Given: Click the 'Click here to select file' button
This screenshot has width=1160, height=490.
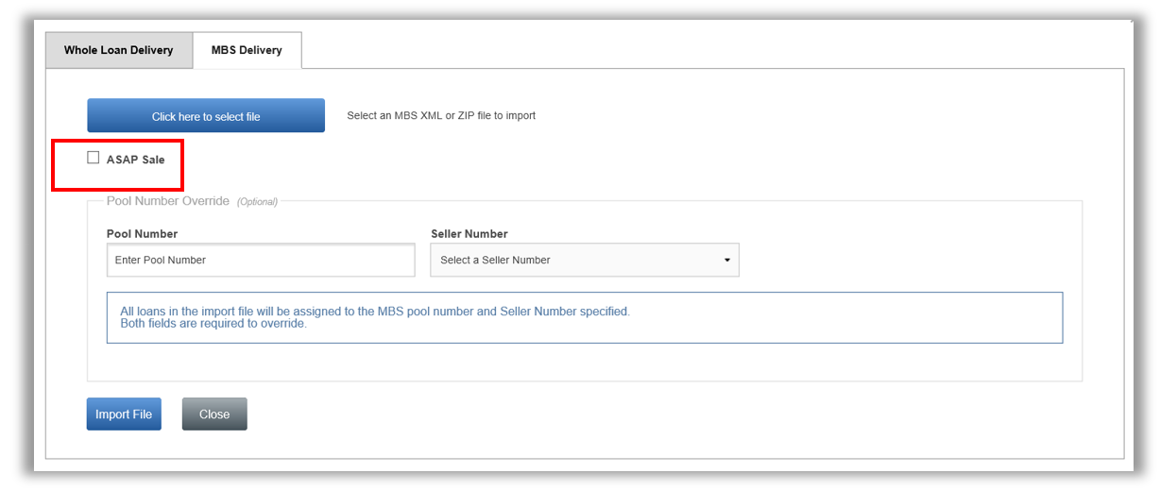Looking at the screenshot, I should (x=206, y=116).
